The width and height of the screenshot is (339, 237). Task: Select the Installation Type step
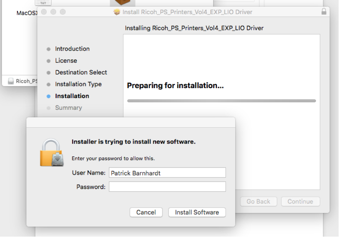pyautogui.click(x=78, y=84)
